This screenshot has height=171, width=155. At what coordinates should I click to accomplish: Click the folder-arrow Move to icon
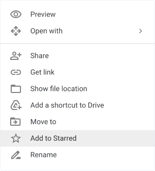click(x=15, y=122)
